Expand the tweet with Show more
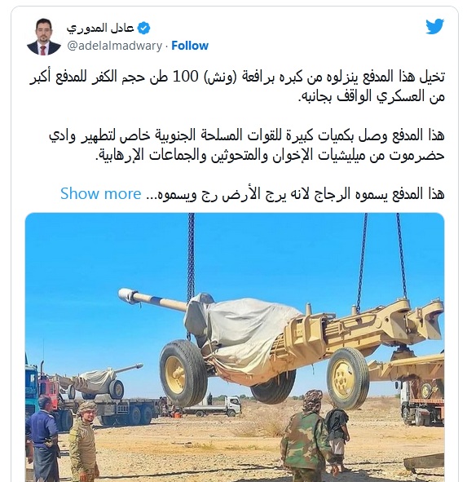The height and width of the screenshot is (482, 467). coord(101,193)
